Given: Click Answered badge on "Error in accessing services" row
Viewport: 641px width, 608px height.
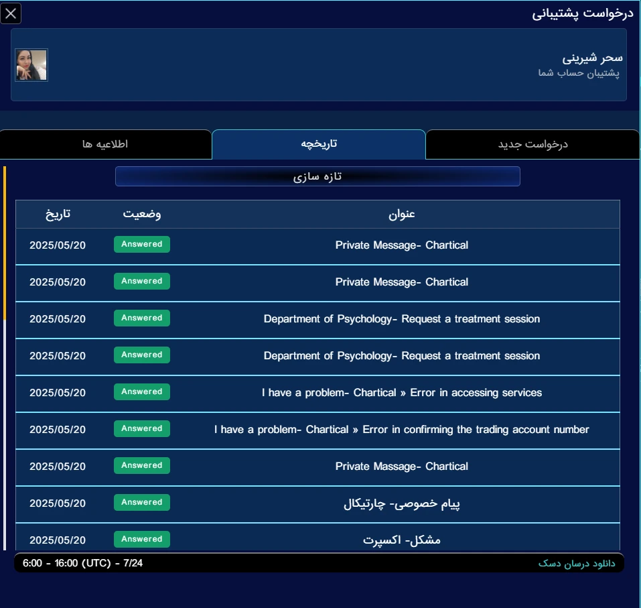Looking at the screenshot, I should coord(142,391).
